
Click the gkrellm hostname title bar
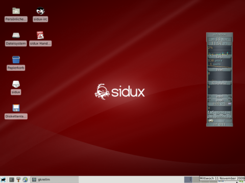pyautogui.click(x=219, y=35)
